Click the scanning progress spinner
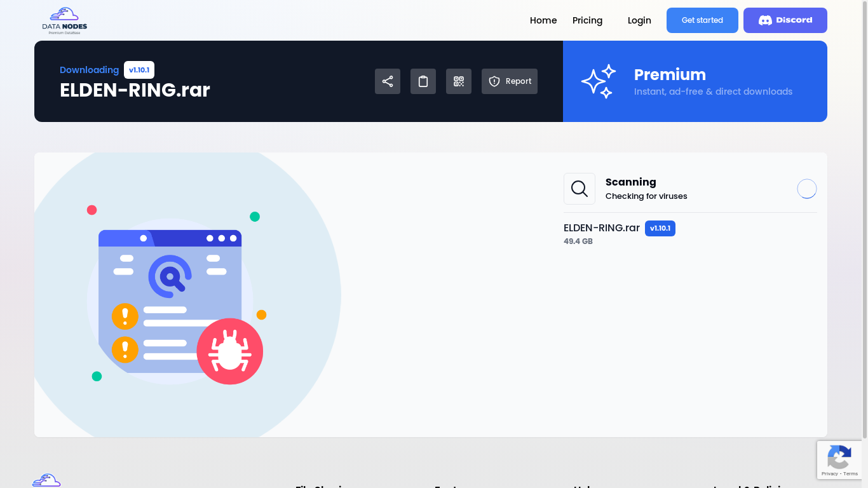Image resolution: width=868 pixels, height=488 pixels. click(x=807, y=189)
